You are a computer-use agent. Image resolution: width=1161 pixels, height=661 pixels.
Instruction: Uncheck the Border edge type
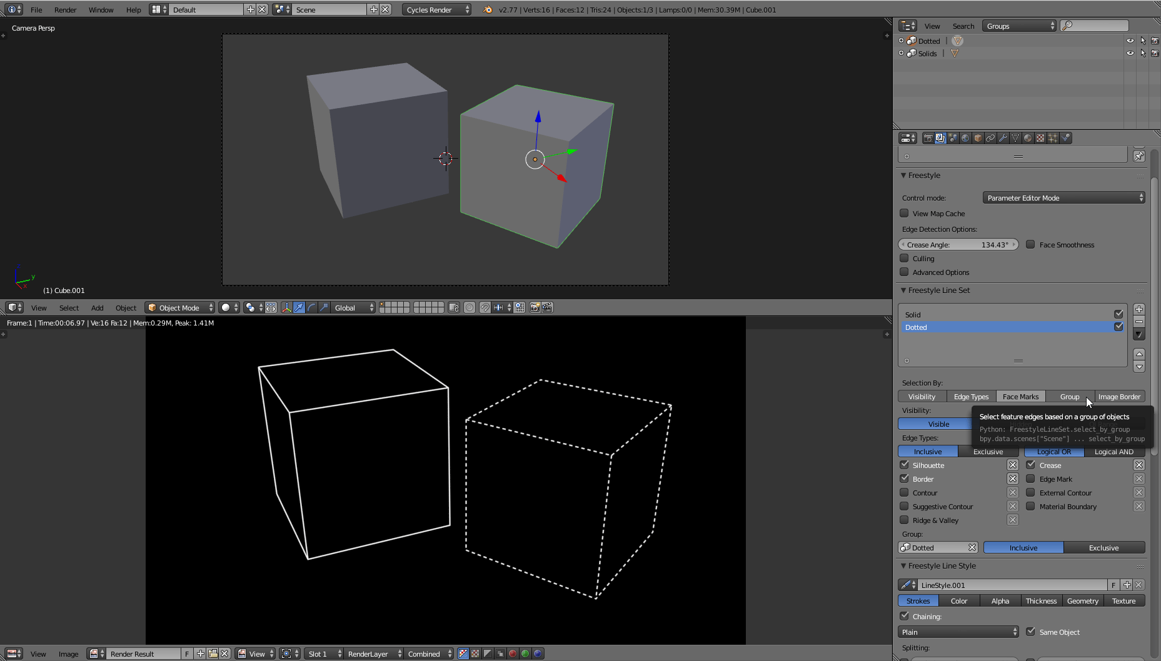904,479
